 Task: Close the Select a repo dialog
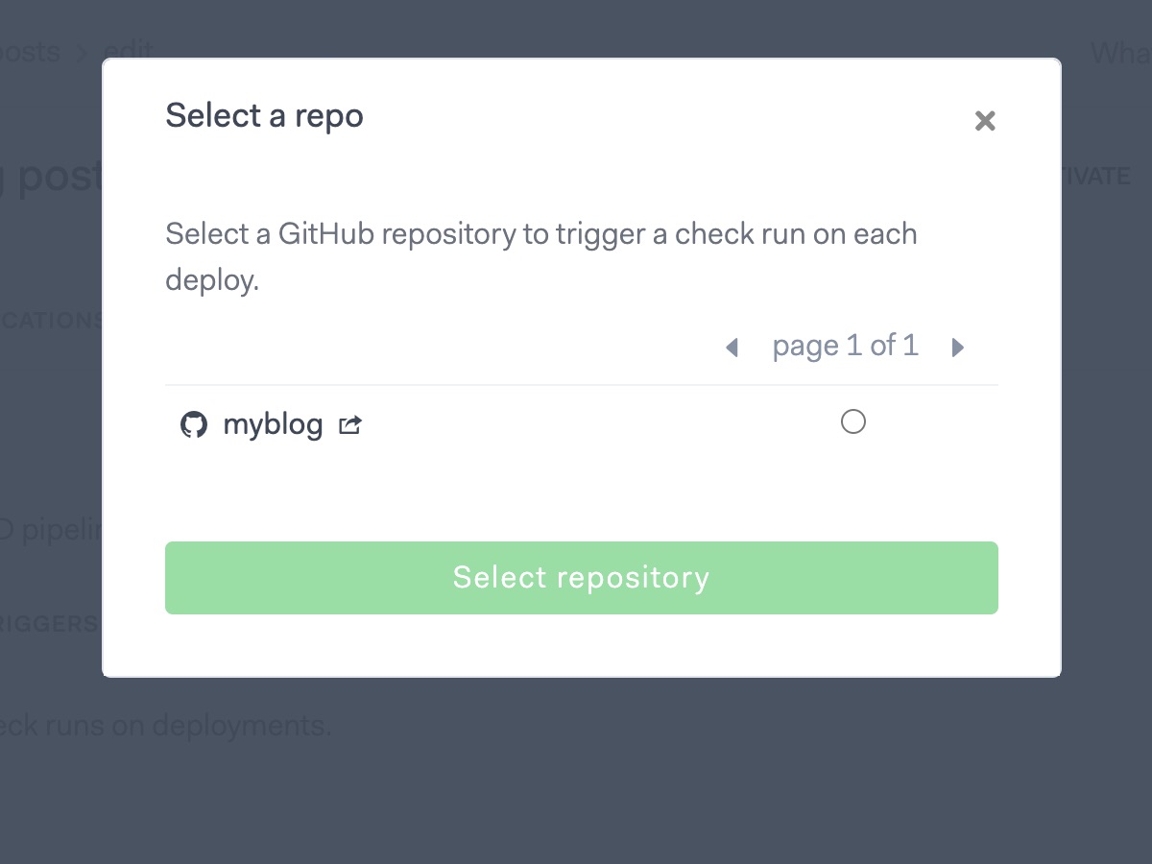tap(985, 121)
